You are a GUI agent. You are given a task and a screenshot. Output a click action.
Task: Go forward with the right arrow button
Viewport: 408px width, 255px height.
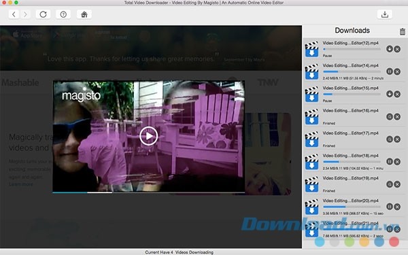pos(25,14)
